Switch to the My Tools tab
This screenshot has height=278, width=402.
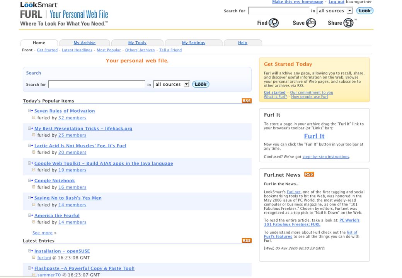click(137, 43)
